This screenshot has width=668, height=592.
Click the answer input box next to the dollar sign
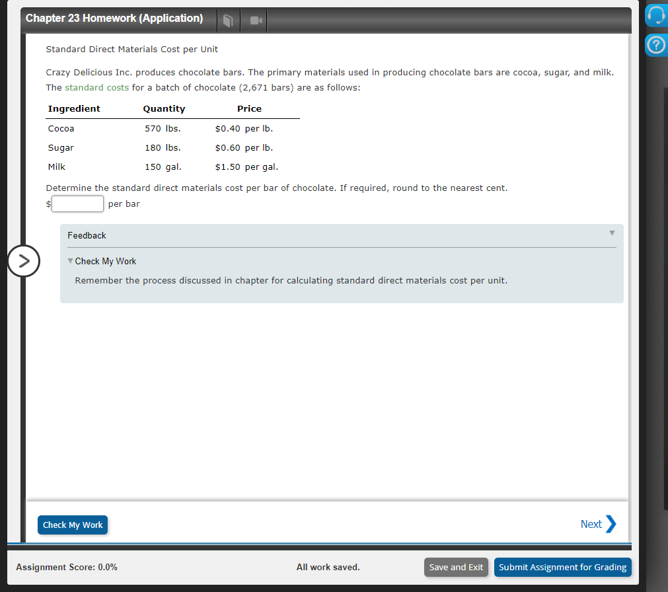[x=77, y=203]
